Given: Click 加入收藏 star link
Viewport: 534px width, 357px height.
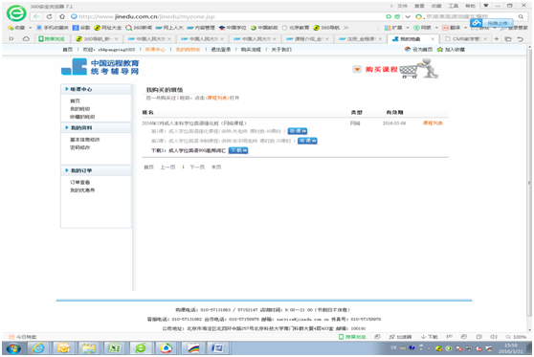Looking at the screenshot, I should coord(451,50).
